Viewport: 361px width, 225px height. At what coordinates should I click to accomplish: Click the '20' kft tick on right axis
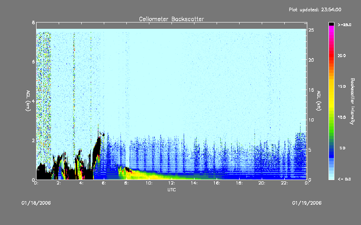tap(311, 60)
